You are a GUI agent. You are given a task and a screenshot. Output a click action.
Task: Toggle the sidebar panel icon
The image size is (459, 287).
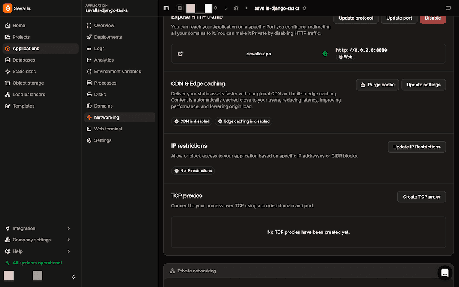[166, 8]
